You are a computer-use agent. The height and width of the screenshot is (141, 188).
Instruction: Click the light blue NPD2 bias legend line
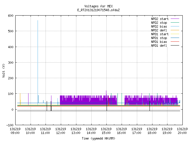click(x=175, y=26)
